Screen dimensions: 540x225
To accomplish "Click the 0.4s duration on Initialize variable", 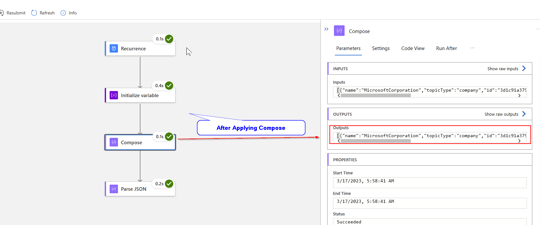I will [159, 86].
